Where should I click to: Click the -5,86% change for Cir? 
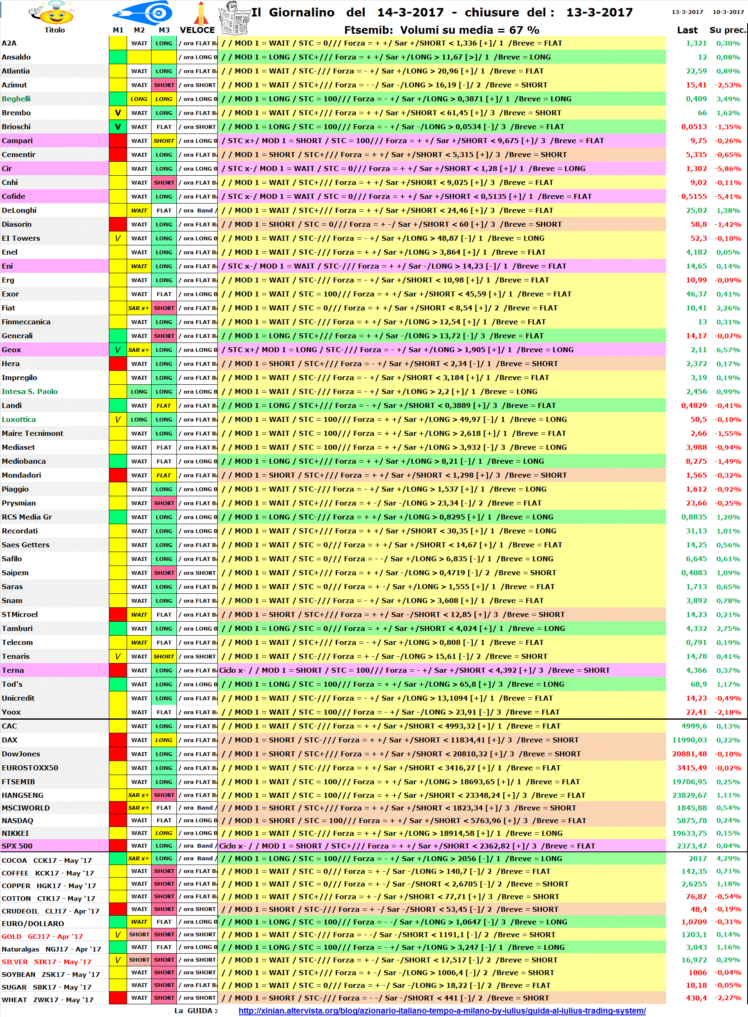(x=728, y=169)
